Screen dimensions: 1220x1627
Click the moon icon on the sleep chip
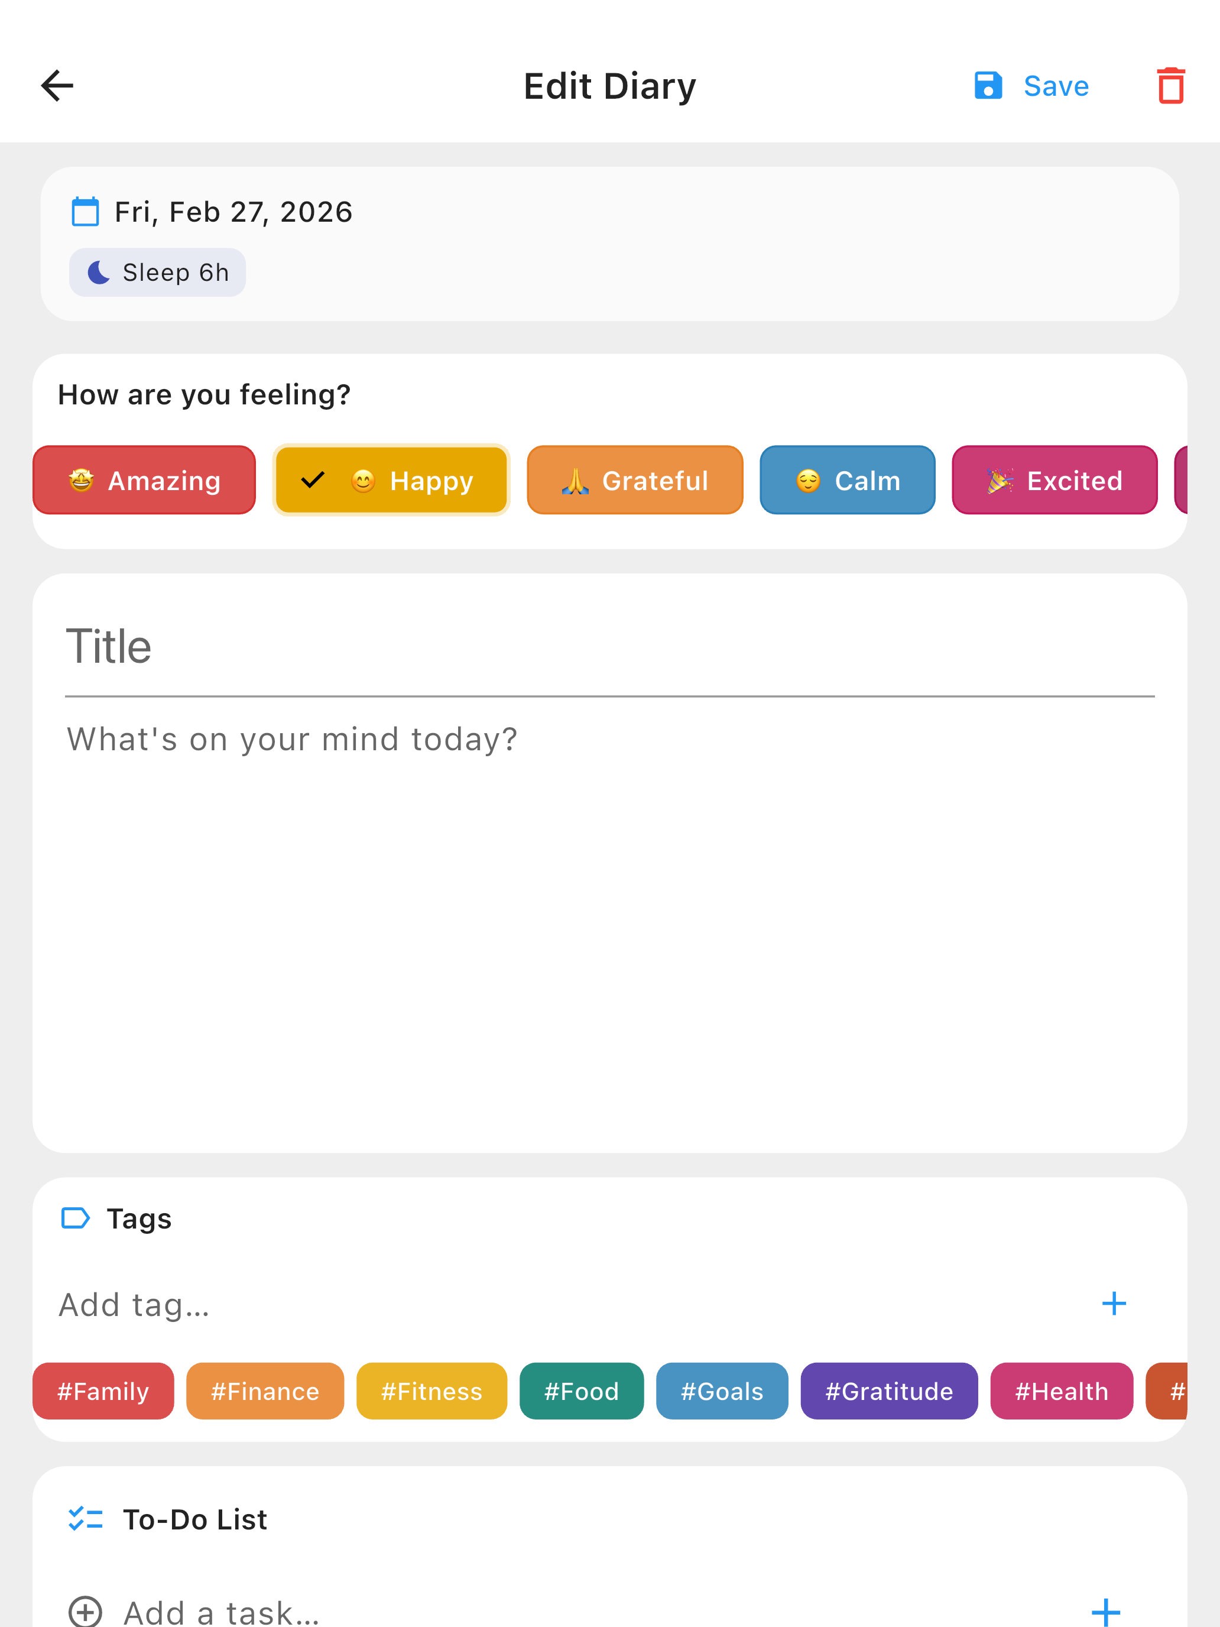tap(99, 271)
